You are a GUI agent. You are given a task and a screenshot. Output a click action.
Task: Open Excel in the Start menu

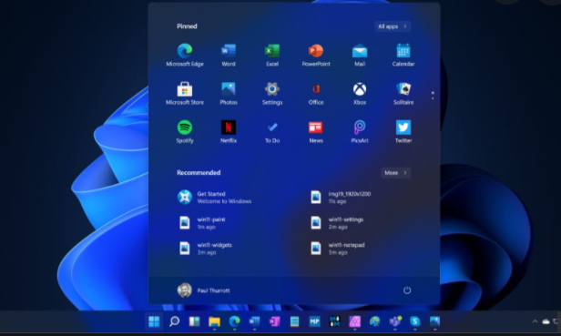pos(272,56)
